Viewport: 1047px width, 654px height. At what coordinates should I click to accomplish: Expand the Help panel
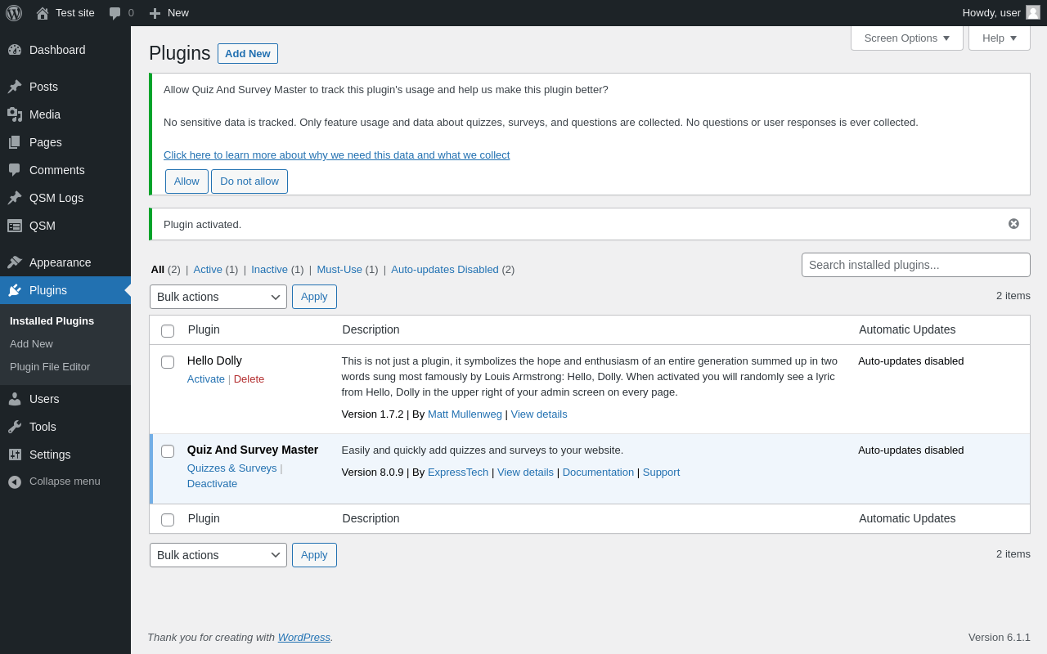(x=999, y=38)
